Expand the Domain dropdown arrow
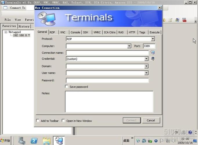Image resolution: width=198 pixels, height=145 pixels. point(146,66)
